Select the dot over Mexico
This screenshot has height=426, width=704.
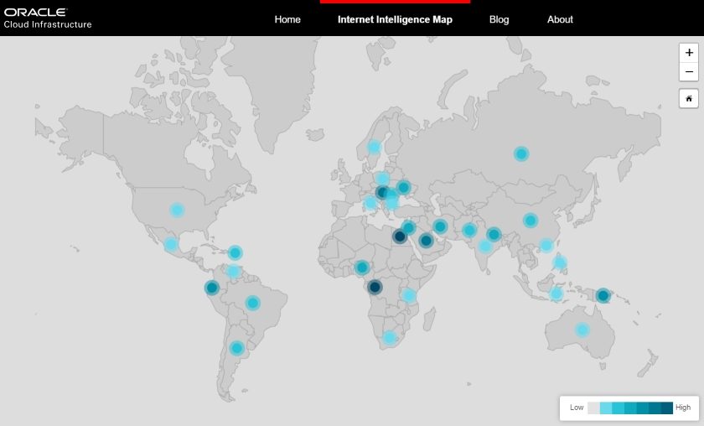tap(171, 245)
